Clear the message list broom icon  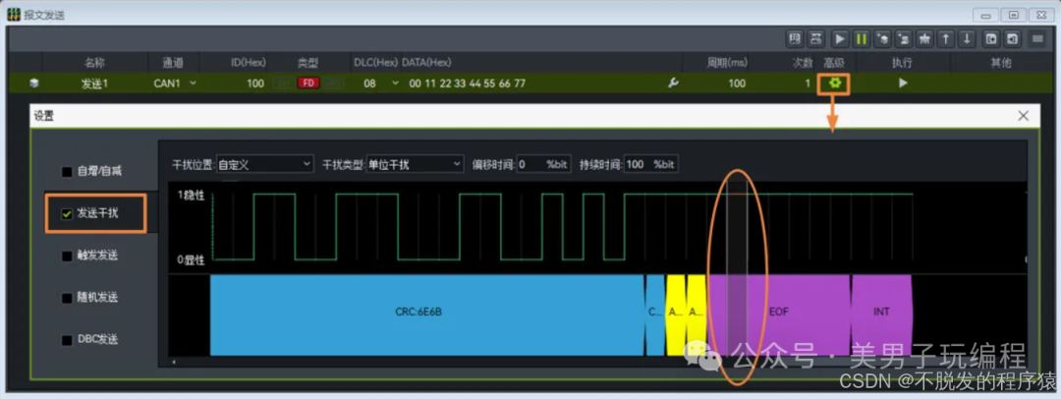(924, 39)
